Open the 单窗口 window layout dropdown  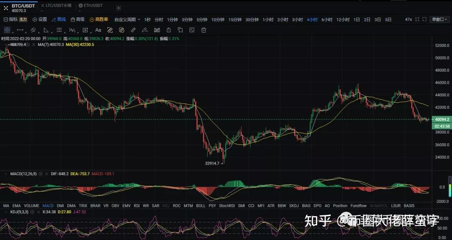pos(439,19)
